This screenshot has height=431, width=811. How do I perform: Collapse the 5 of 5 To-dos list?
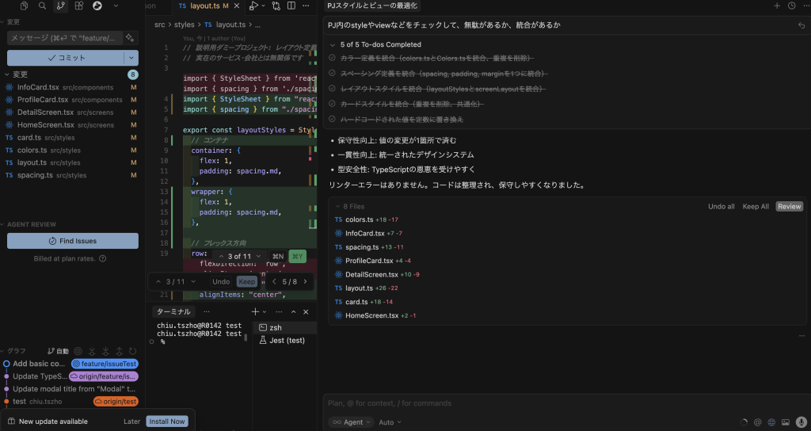[333, 45]
